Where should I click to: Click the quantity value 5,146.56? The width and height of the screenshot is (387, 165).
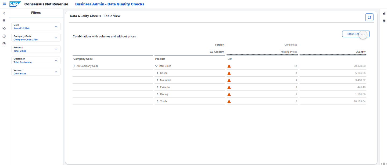pyautogui.click(x=360, y=73)
